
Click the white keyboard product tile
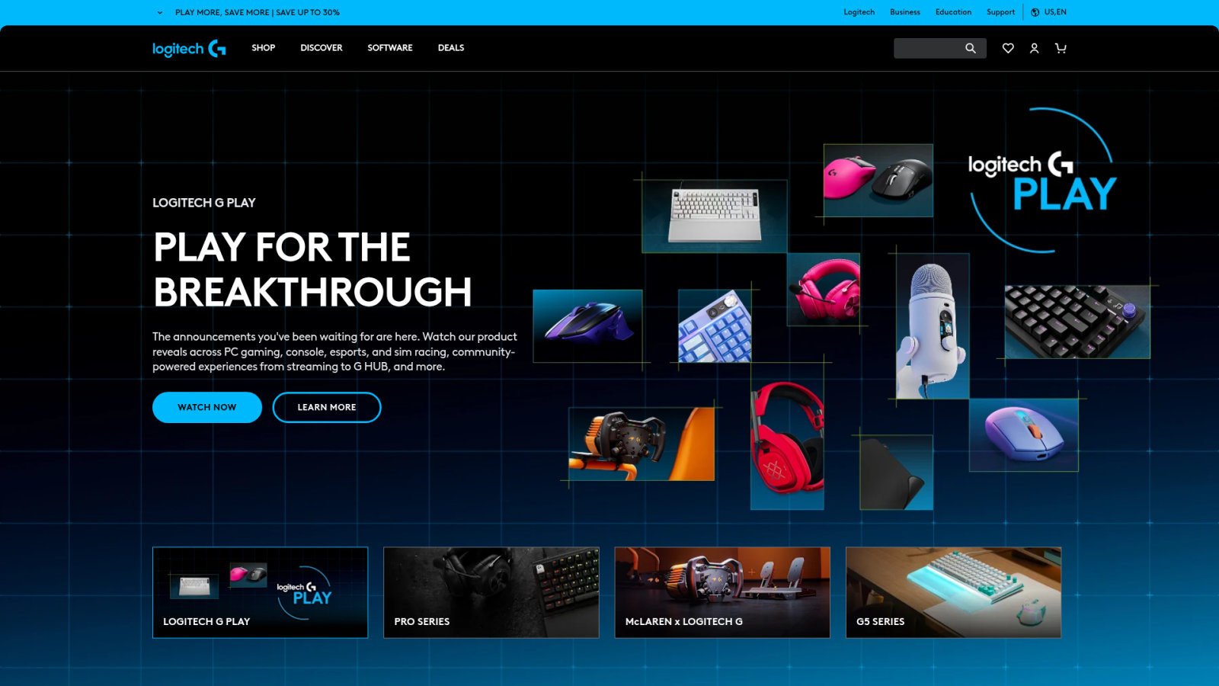715,216
